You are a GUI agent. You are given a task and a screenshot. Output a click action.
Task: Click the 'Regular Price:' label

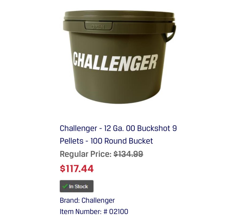coord(86,154)
